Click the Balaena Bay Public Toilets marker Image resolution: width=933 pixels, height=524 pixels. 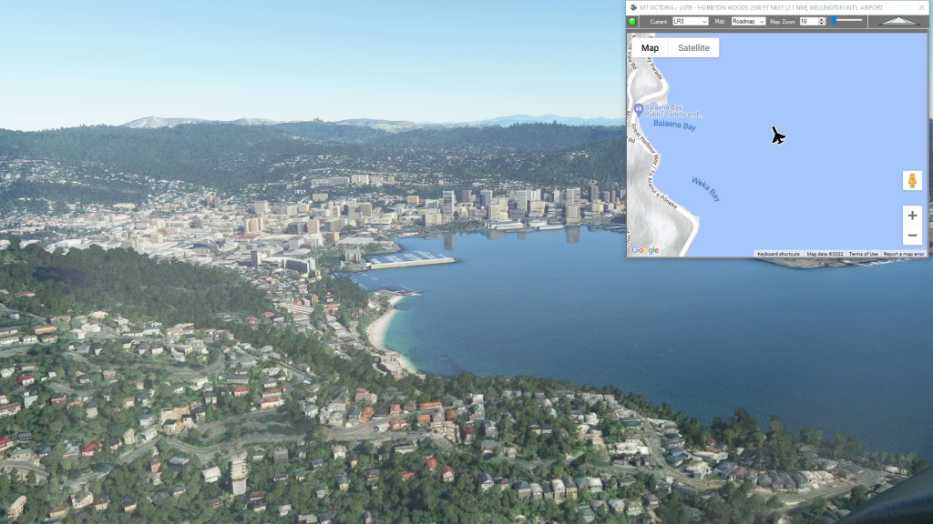tap(639, 110)
